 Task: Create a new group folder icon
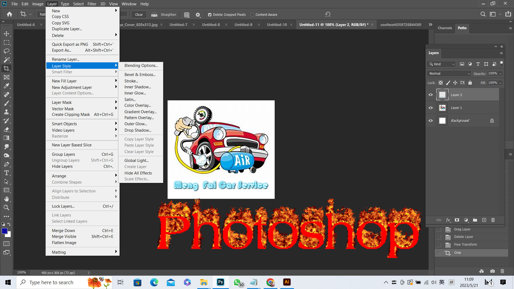click(475, 220)
